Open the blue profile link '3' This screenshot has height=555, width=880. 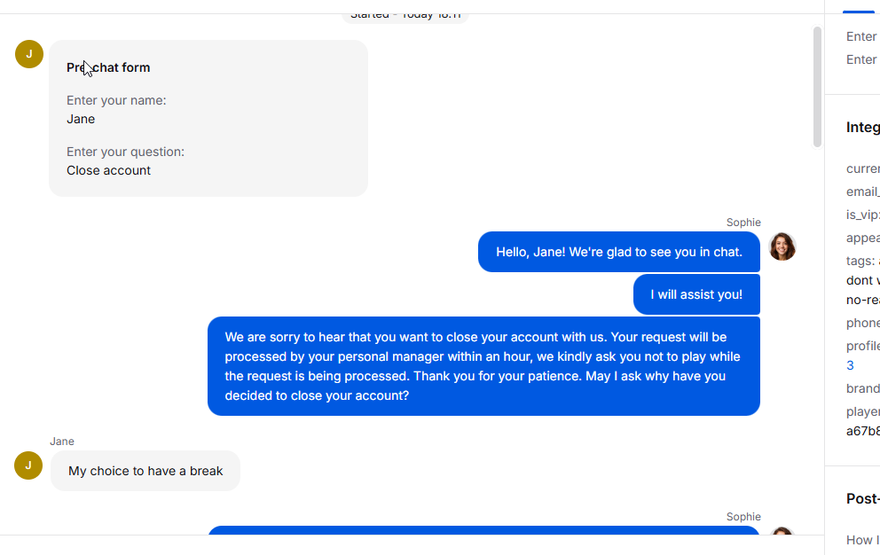tap(850, 365)
